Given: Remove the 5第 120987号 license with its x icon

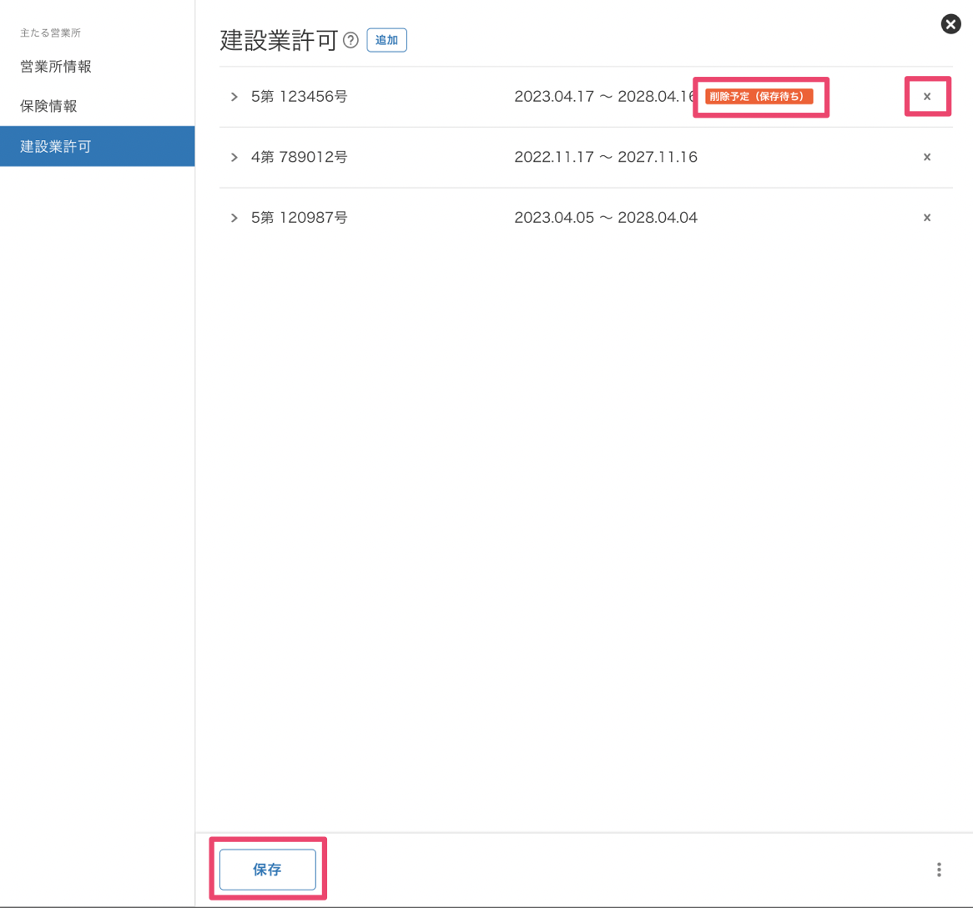Looking at the screenshot, I should coord(926,218).
